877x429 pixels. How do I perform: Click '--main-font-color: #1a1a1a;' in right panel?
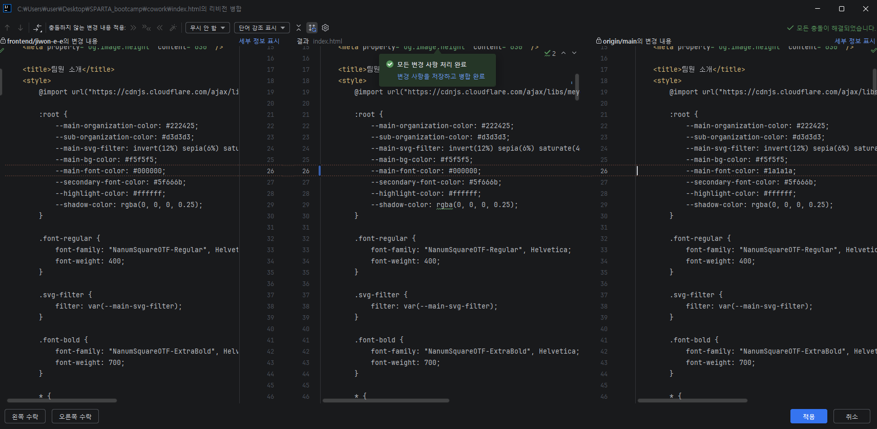[x=741, y=171]
